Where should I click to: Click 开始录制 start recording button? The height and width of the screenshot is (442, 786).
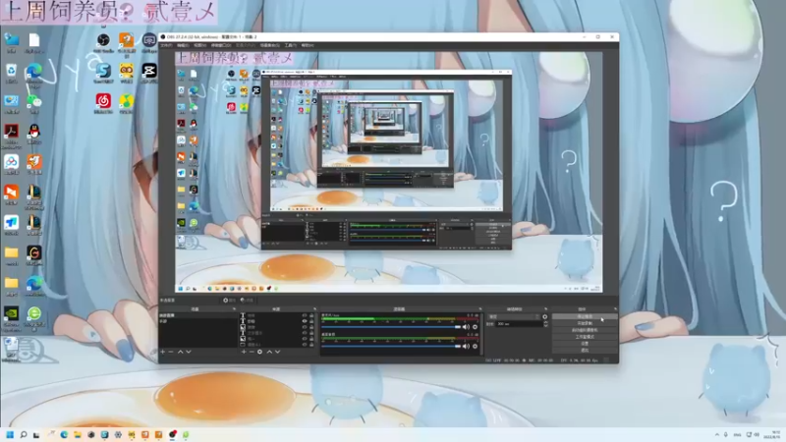[585, 324]
